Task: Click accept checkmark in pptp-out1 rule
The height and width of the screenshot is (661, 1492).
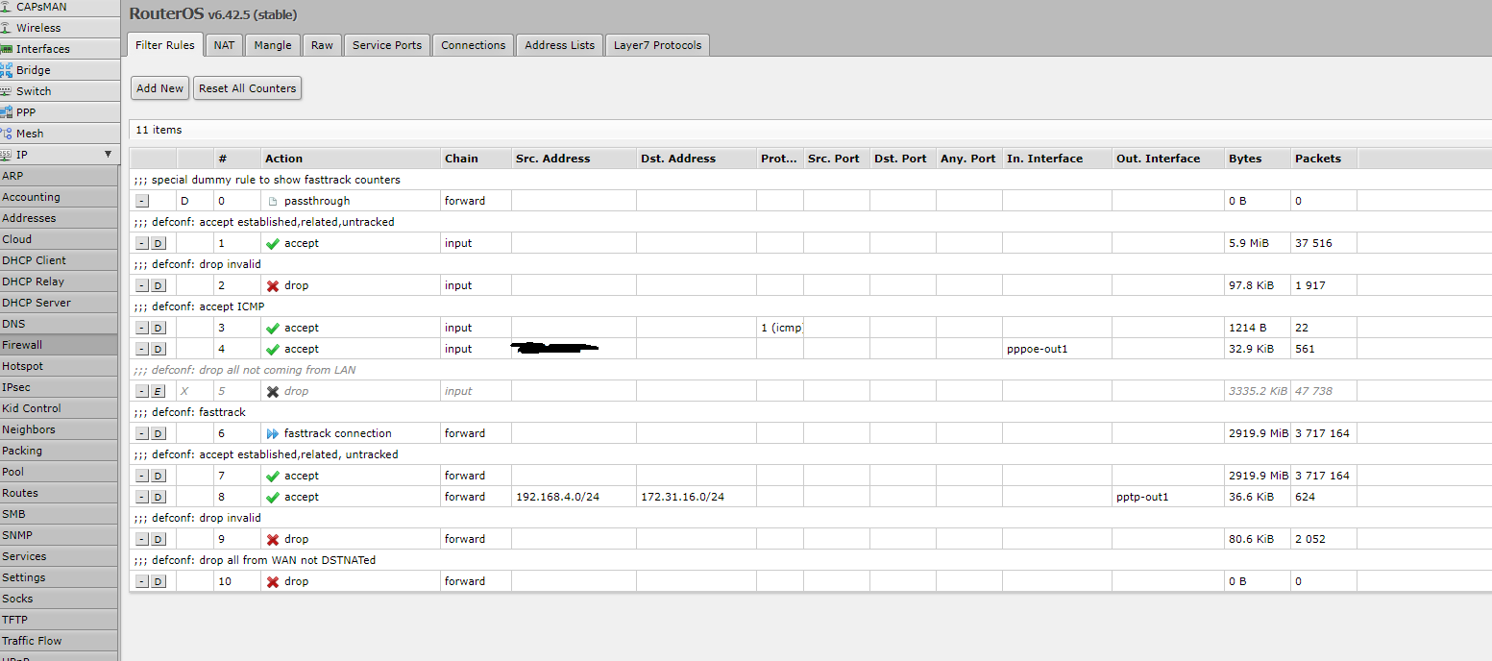Action: click(273, 497)
